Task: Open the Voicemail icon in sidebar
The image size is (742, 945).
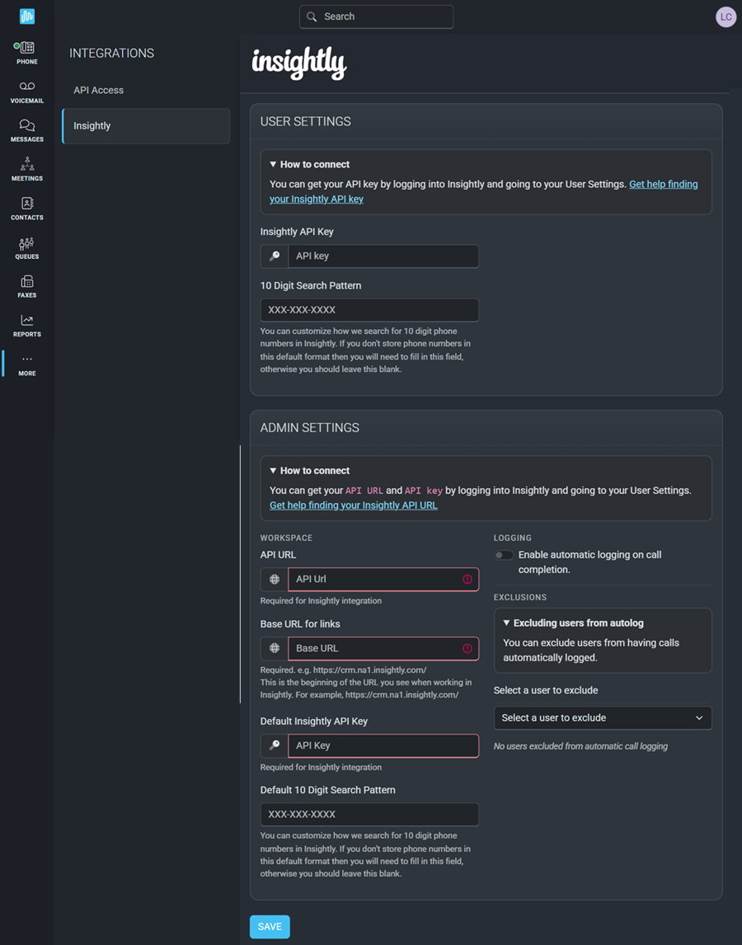Action: [x=26, y=91]
